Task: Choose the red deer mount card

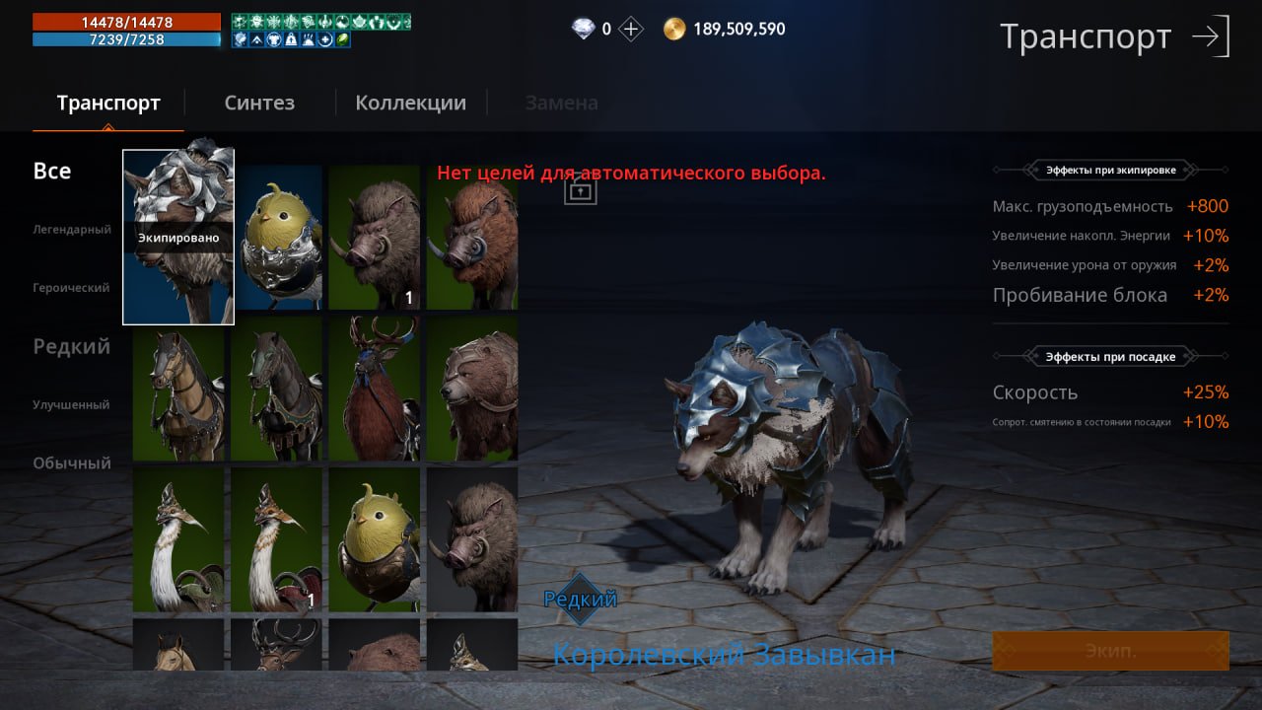Action: tap(375, 389)
